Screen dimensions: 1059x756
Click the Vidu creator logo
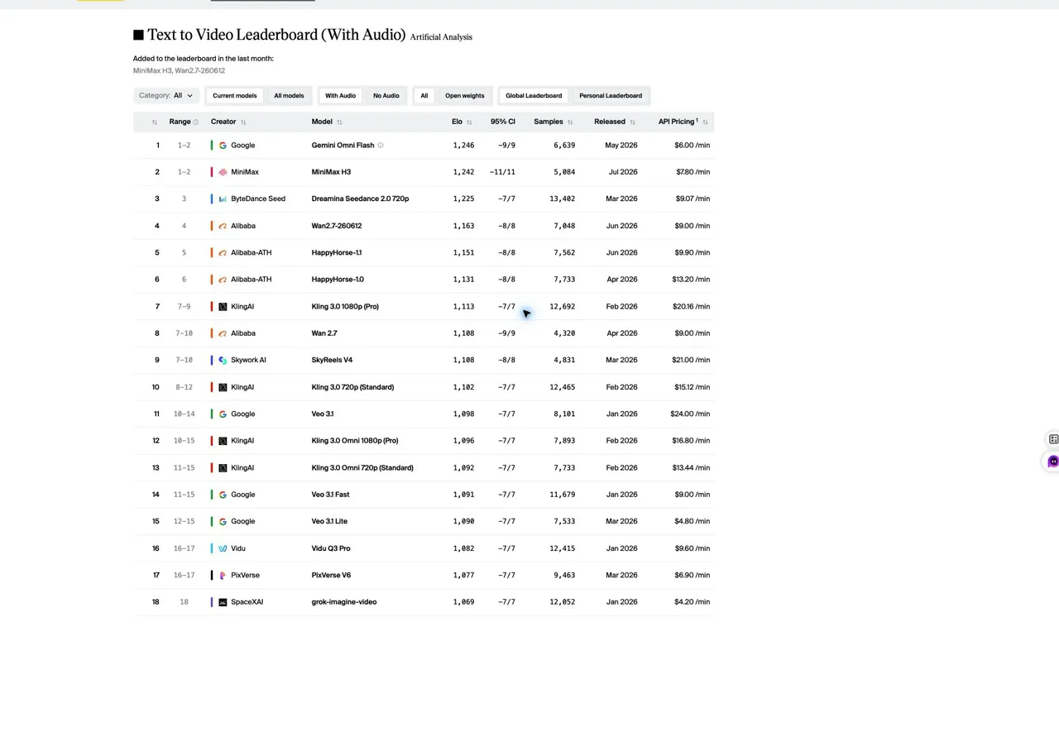coord(223,548)
